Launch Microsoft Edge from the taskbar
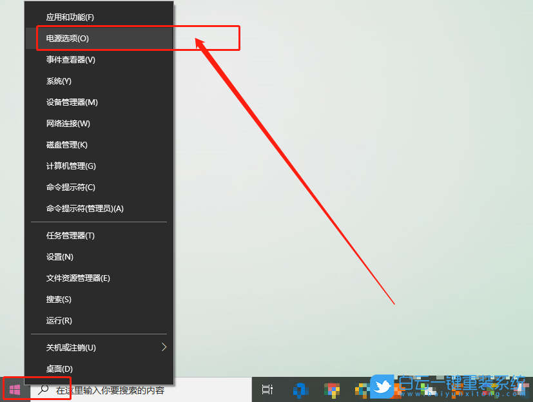Viewport: 533px width, 402px height. point(300,389)
